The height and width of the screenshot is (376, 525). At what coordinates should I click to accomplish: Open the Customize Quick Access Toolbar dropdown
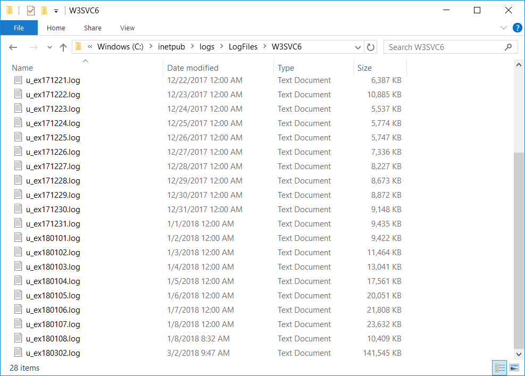pyautogui.click(x=56, y=11)
